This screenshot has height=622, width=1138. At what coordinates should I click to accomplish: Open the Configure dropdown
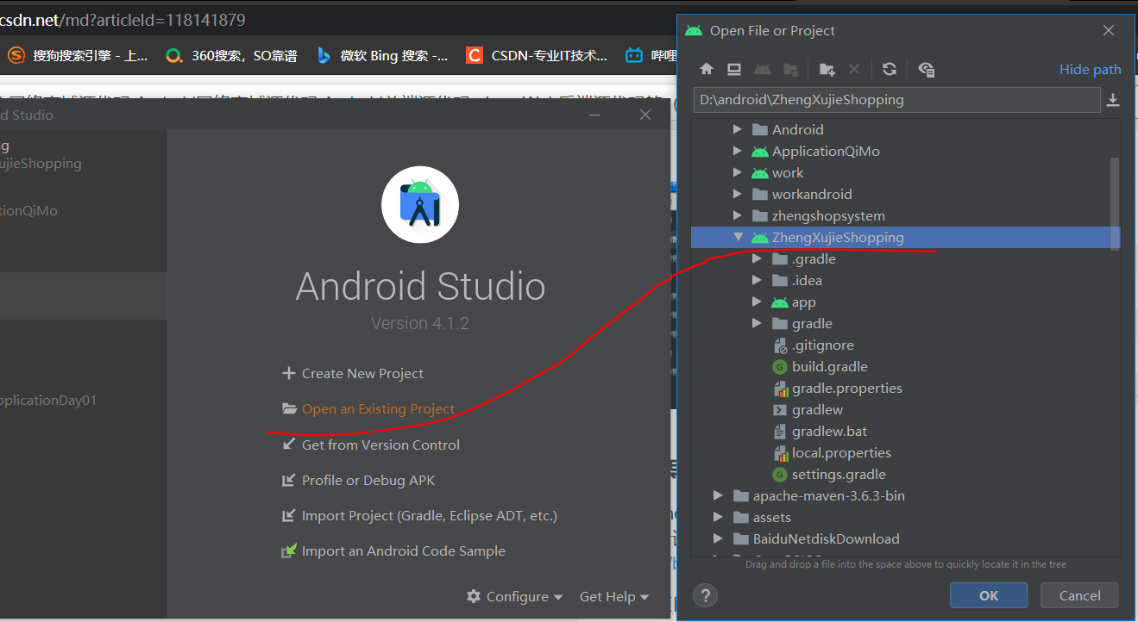(x=514, y=596)
